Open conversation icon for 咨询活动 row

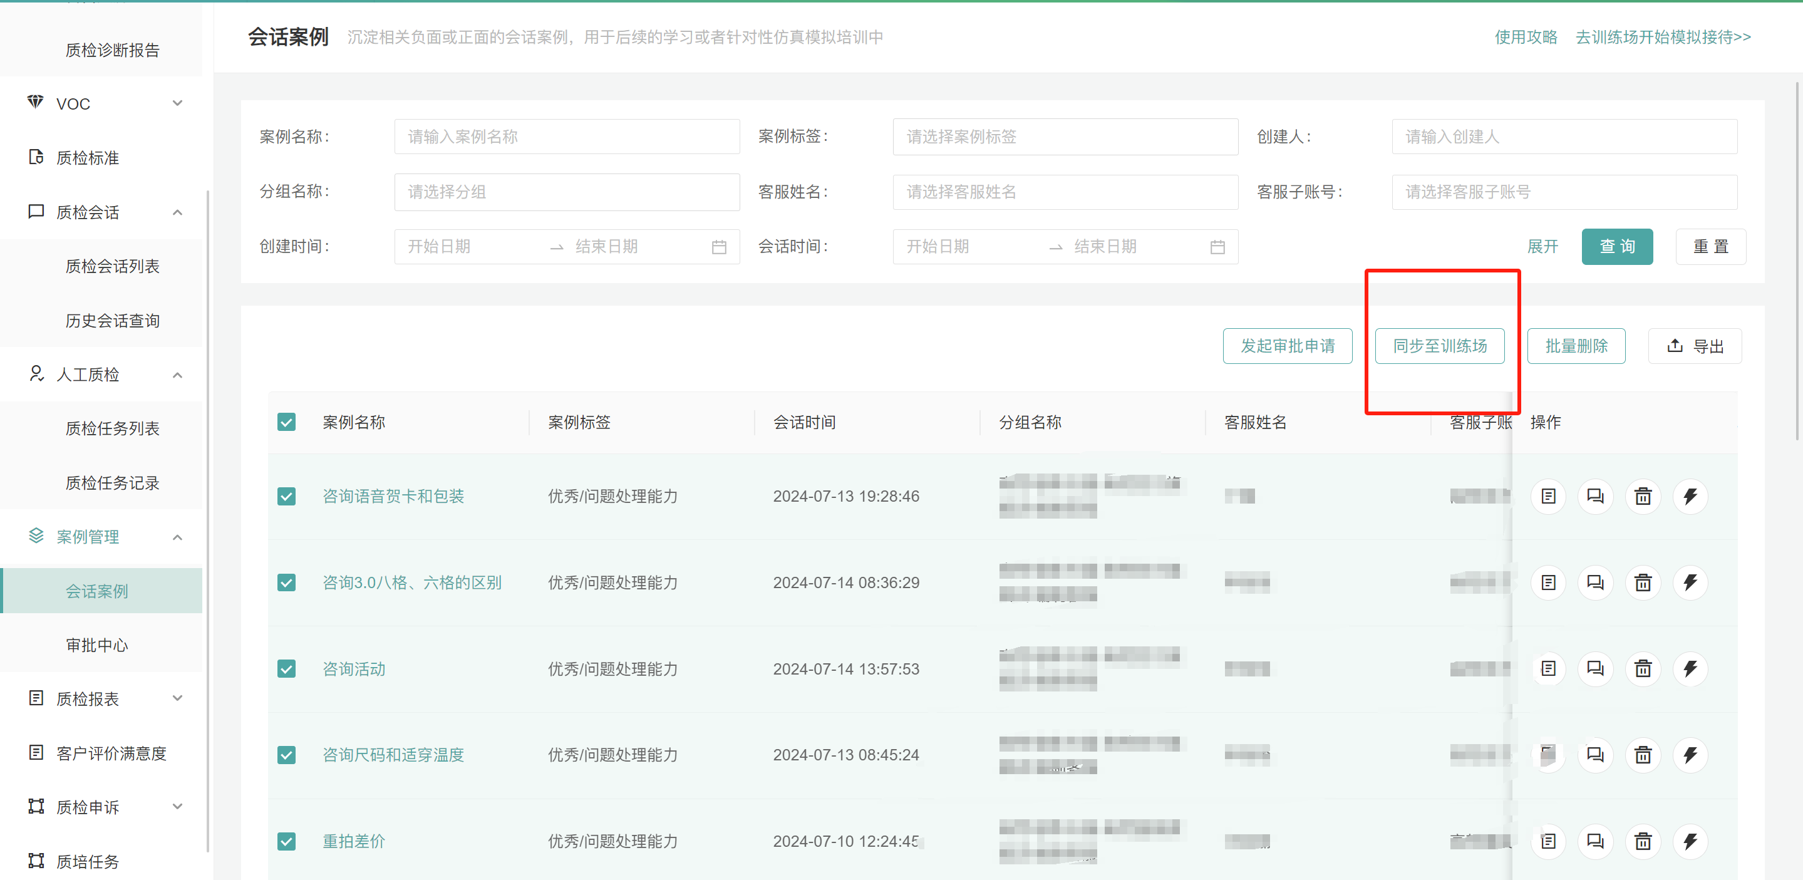[x=1595, y=668]
